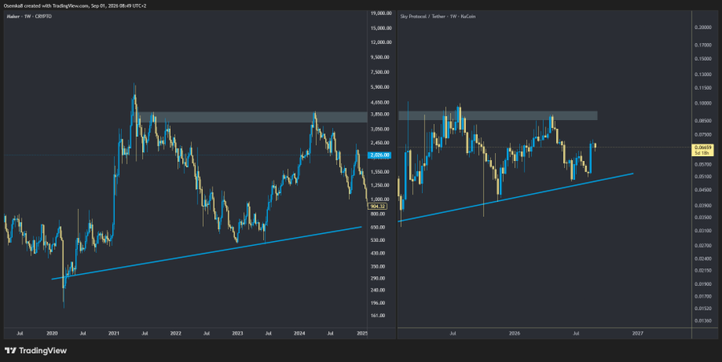Click the blue 2,026.00 price label

pos(380,155)
